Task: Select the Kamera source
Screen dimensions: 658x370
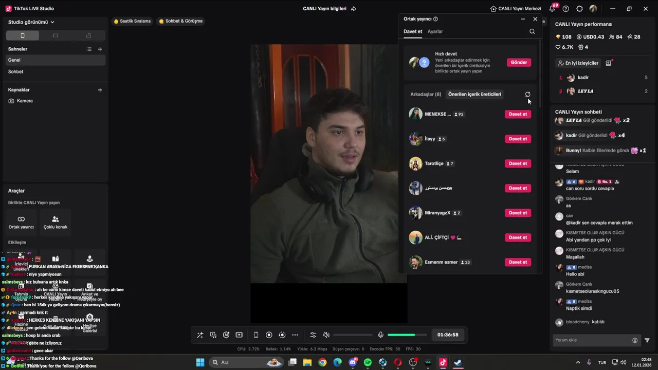Action: 56,101
